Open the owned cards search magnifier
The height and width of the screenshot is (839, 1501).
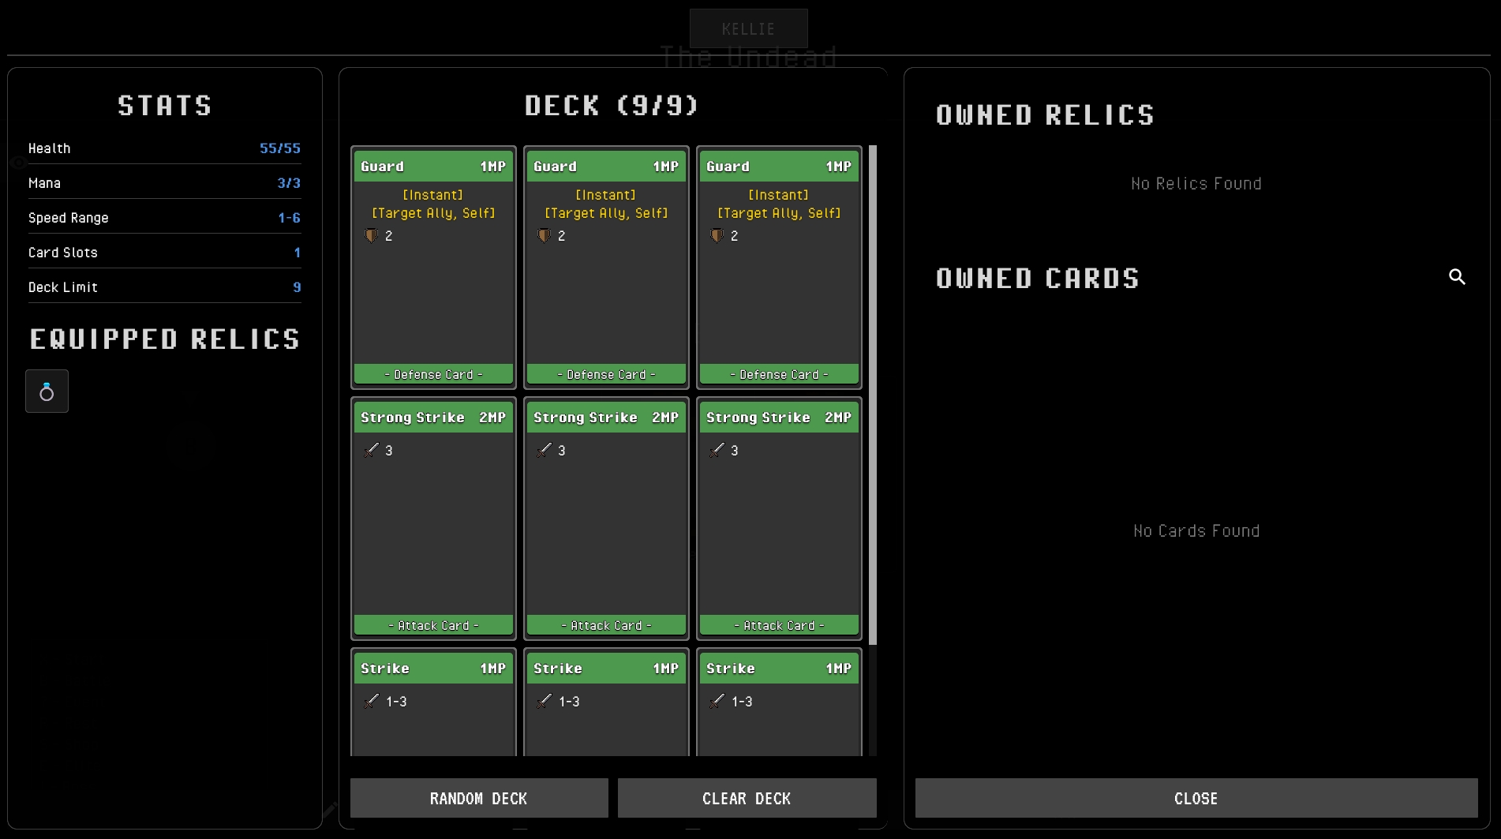click(x=1457, y=277)
